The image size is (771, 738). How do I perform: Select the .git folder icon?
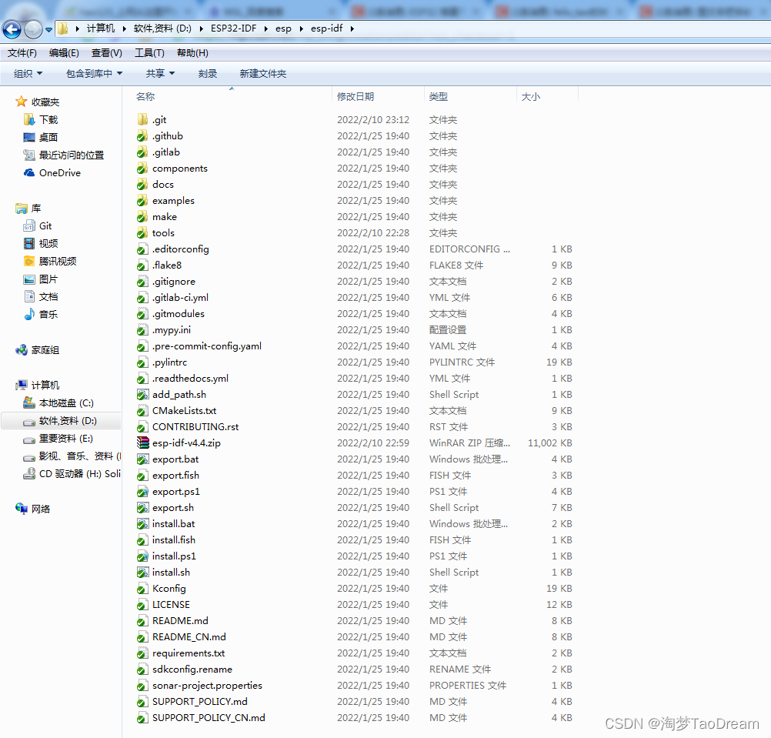(x=142, y=119)
